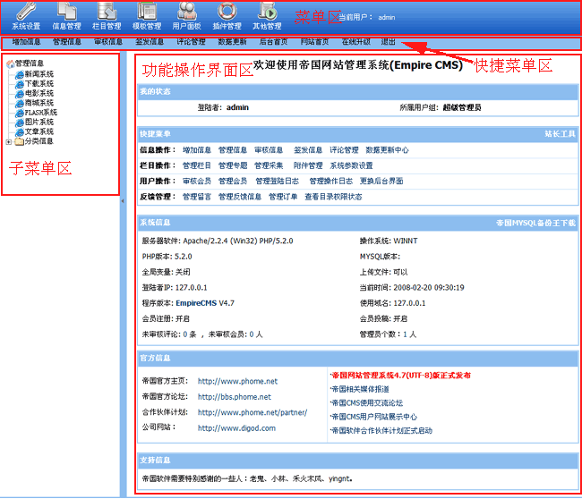Click 管理会员 link

tap(233, 182)
